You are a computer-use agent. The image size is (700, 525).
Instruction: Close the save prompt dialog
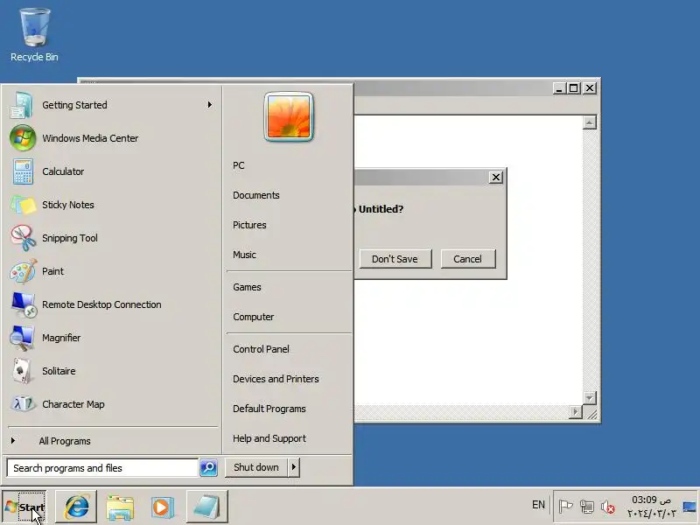pyautogui.click(x=496, y=178)
